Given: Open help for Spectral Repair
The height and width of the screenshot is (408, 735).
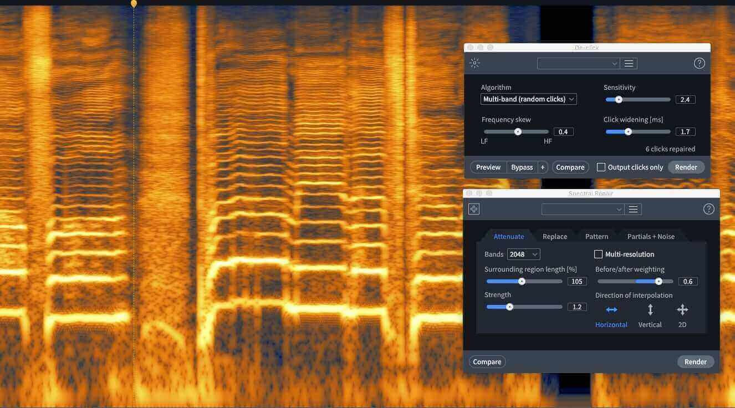Looking at the screenshot, I should [709, 209].
